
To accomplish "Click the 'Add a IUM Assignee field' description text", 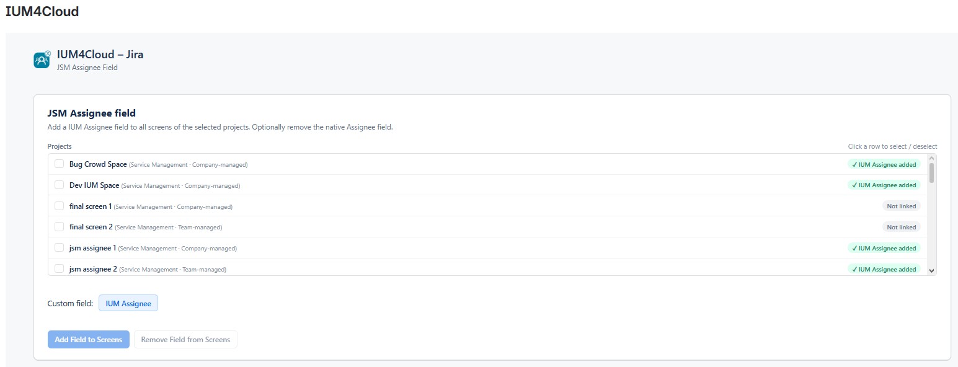I will click(220, 127).
